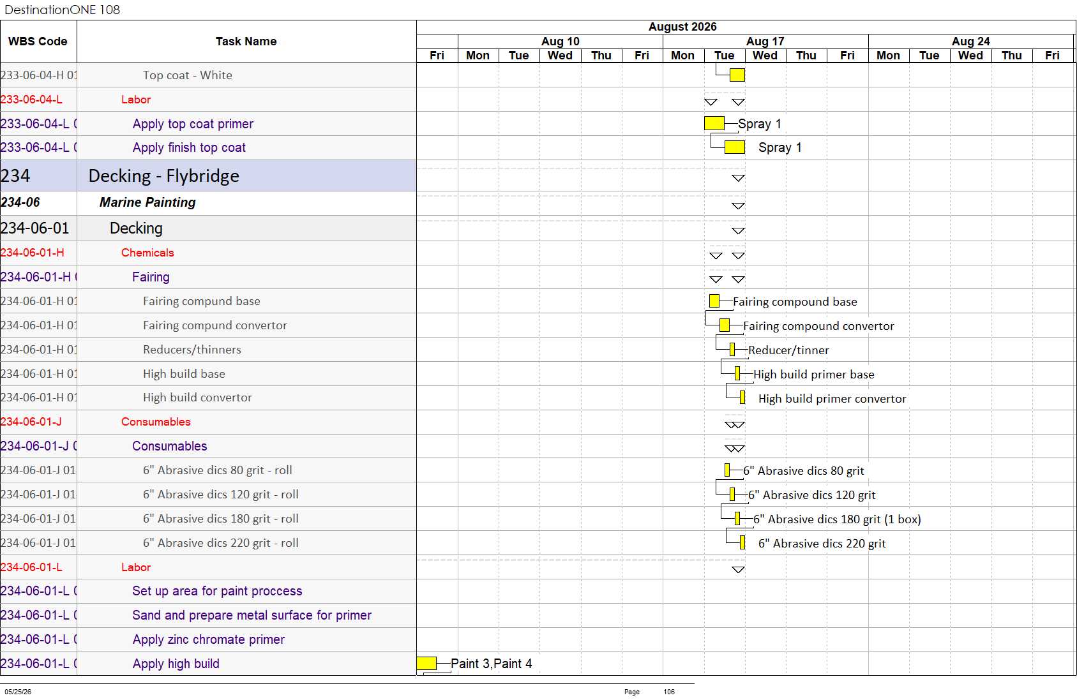Click the 234 WBS code cell

[x=38, y=175]
